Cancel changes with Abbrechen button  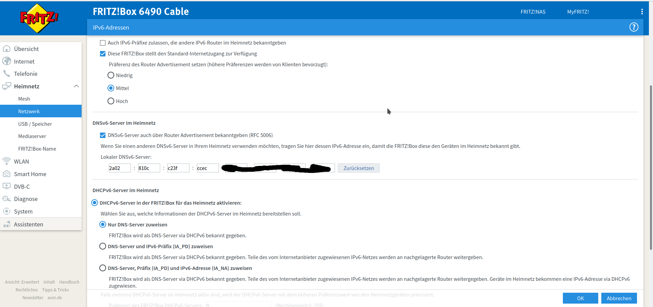tap(619, 298)
